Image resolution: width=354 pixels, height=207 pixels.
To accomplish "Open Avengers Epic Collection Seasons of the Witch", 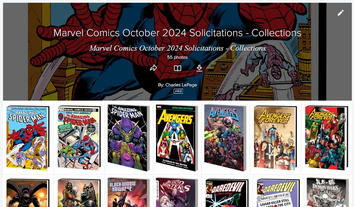I will (177, 138).
